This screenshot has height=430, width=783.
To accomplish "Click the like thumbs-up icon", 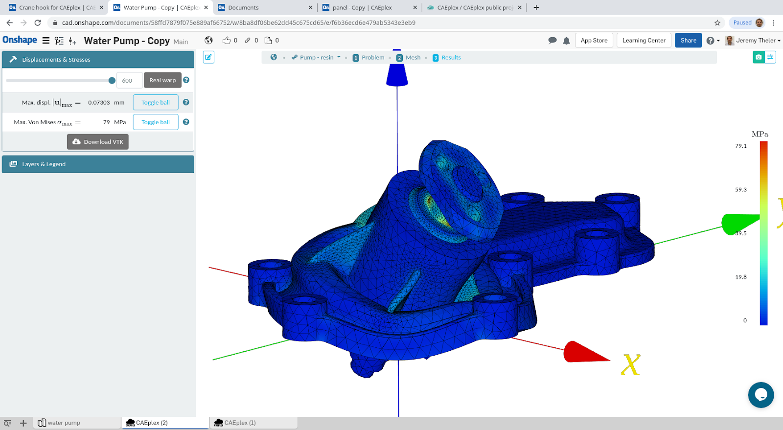I will [227, 41].
